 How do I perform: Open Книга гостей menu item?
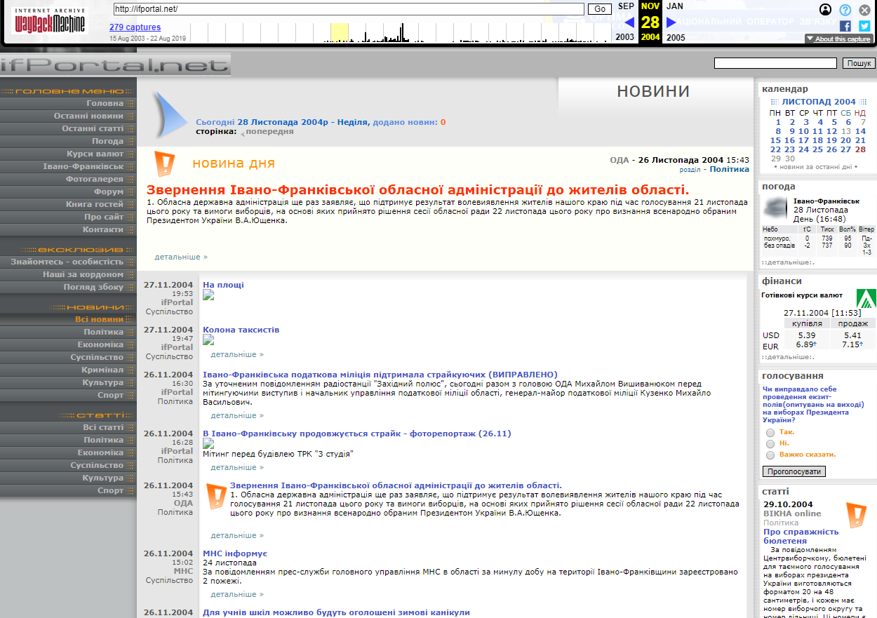95,204
